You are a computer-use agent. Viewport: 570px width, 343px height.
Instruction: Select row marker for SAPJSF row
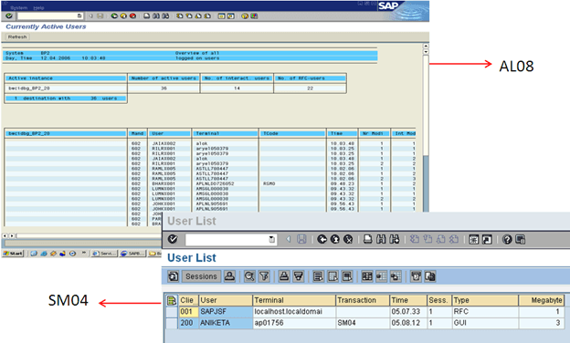pos(171,312)
